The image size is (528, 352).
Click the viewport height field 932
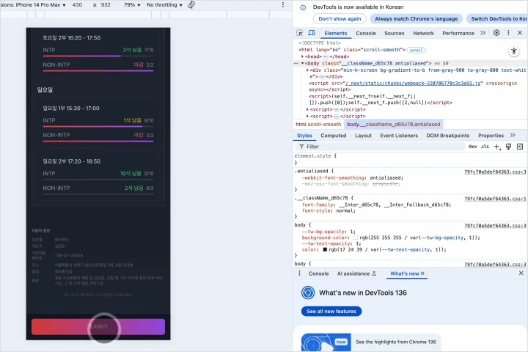pyautogui.click(x=106, y=4)
